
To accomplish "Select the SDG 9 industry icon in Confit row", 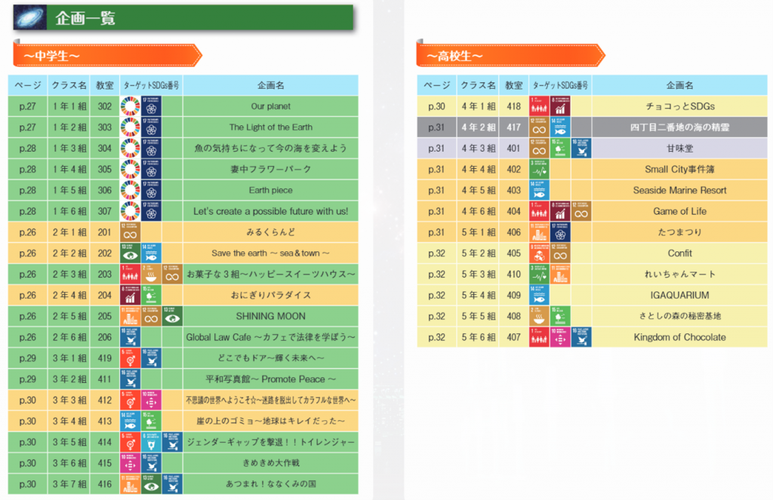I will (x=539, y=253).
